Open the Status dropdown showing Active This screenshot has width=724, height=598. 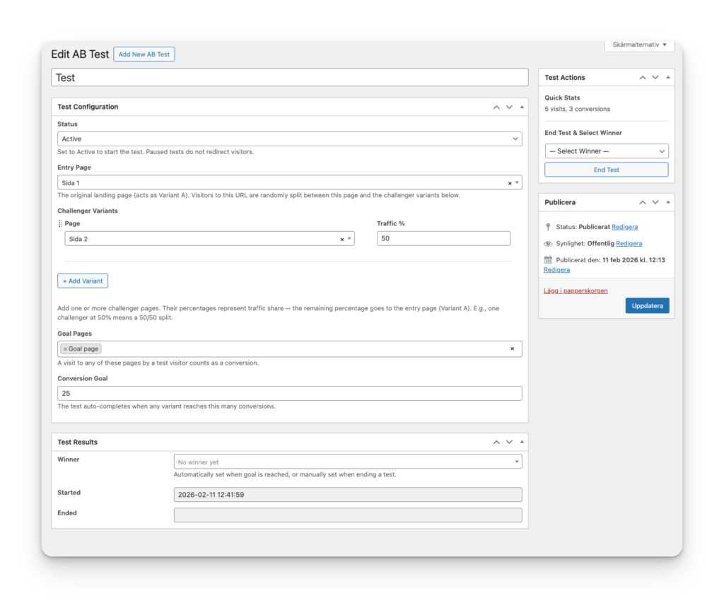pos(289,139)
